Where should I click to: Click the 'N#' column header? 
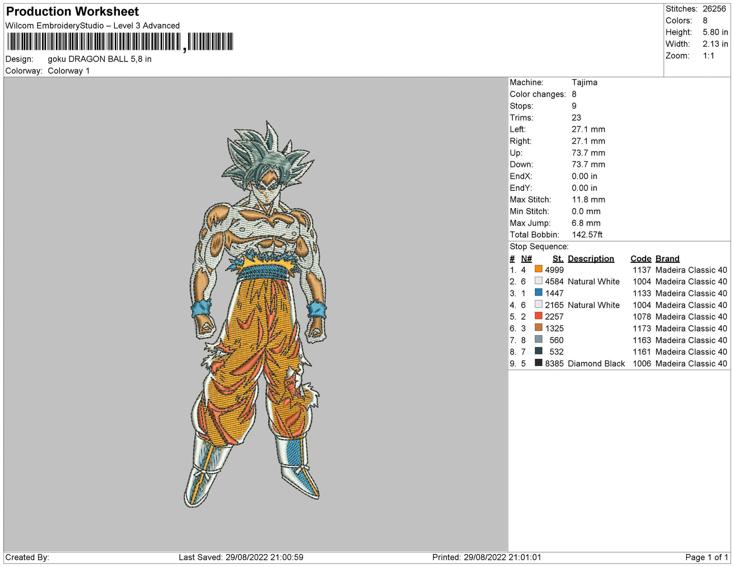point(526,258)
